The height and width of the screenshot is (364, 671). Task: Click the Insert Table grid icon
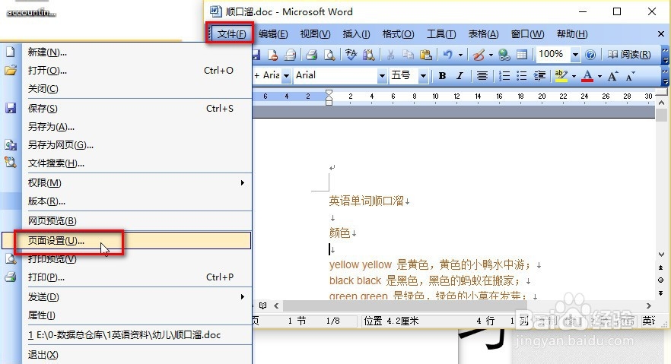tap(522, 55)
